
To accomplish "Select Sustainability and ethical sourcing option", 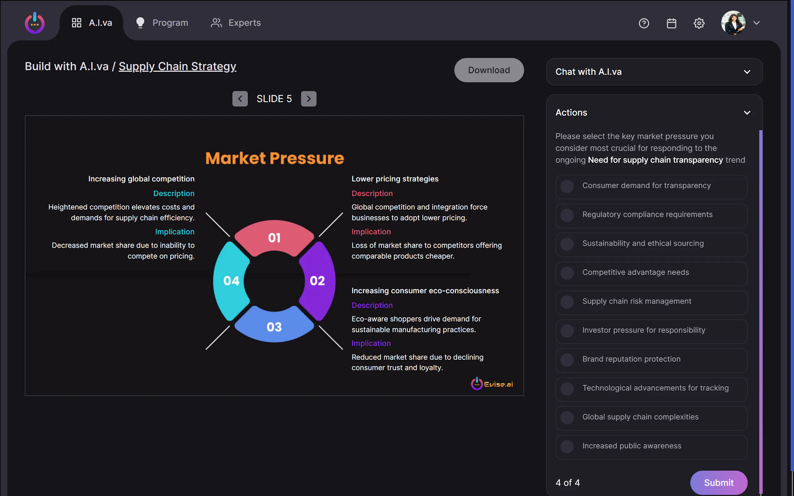I will 567,244.
